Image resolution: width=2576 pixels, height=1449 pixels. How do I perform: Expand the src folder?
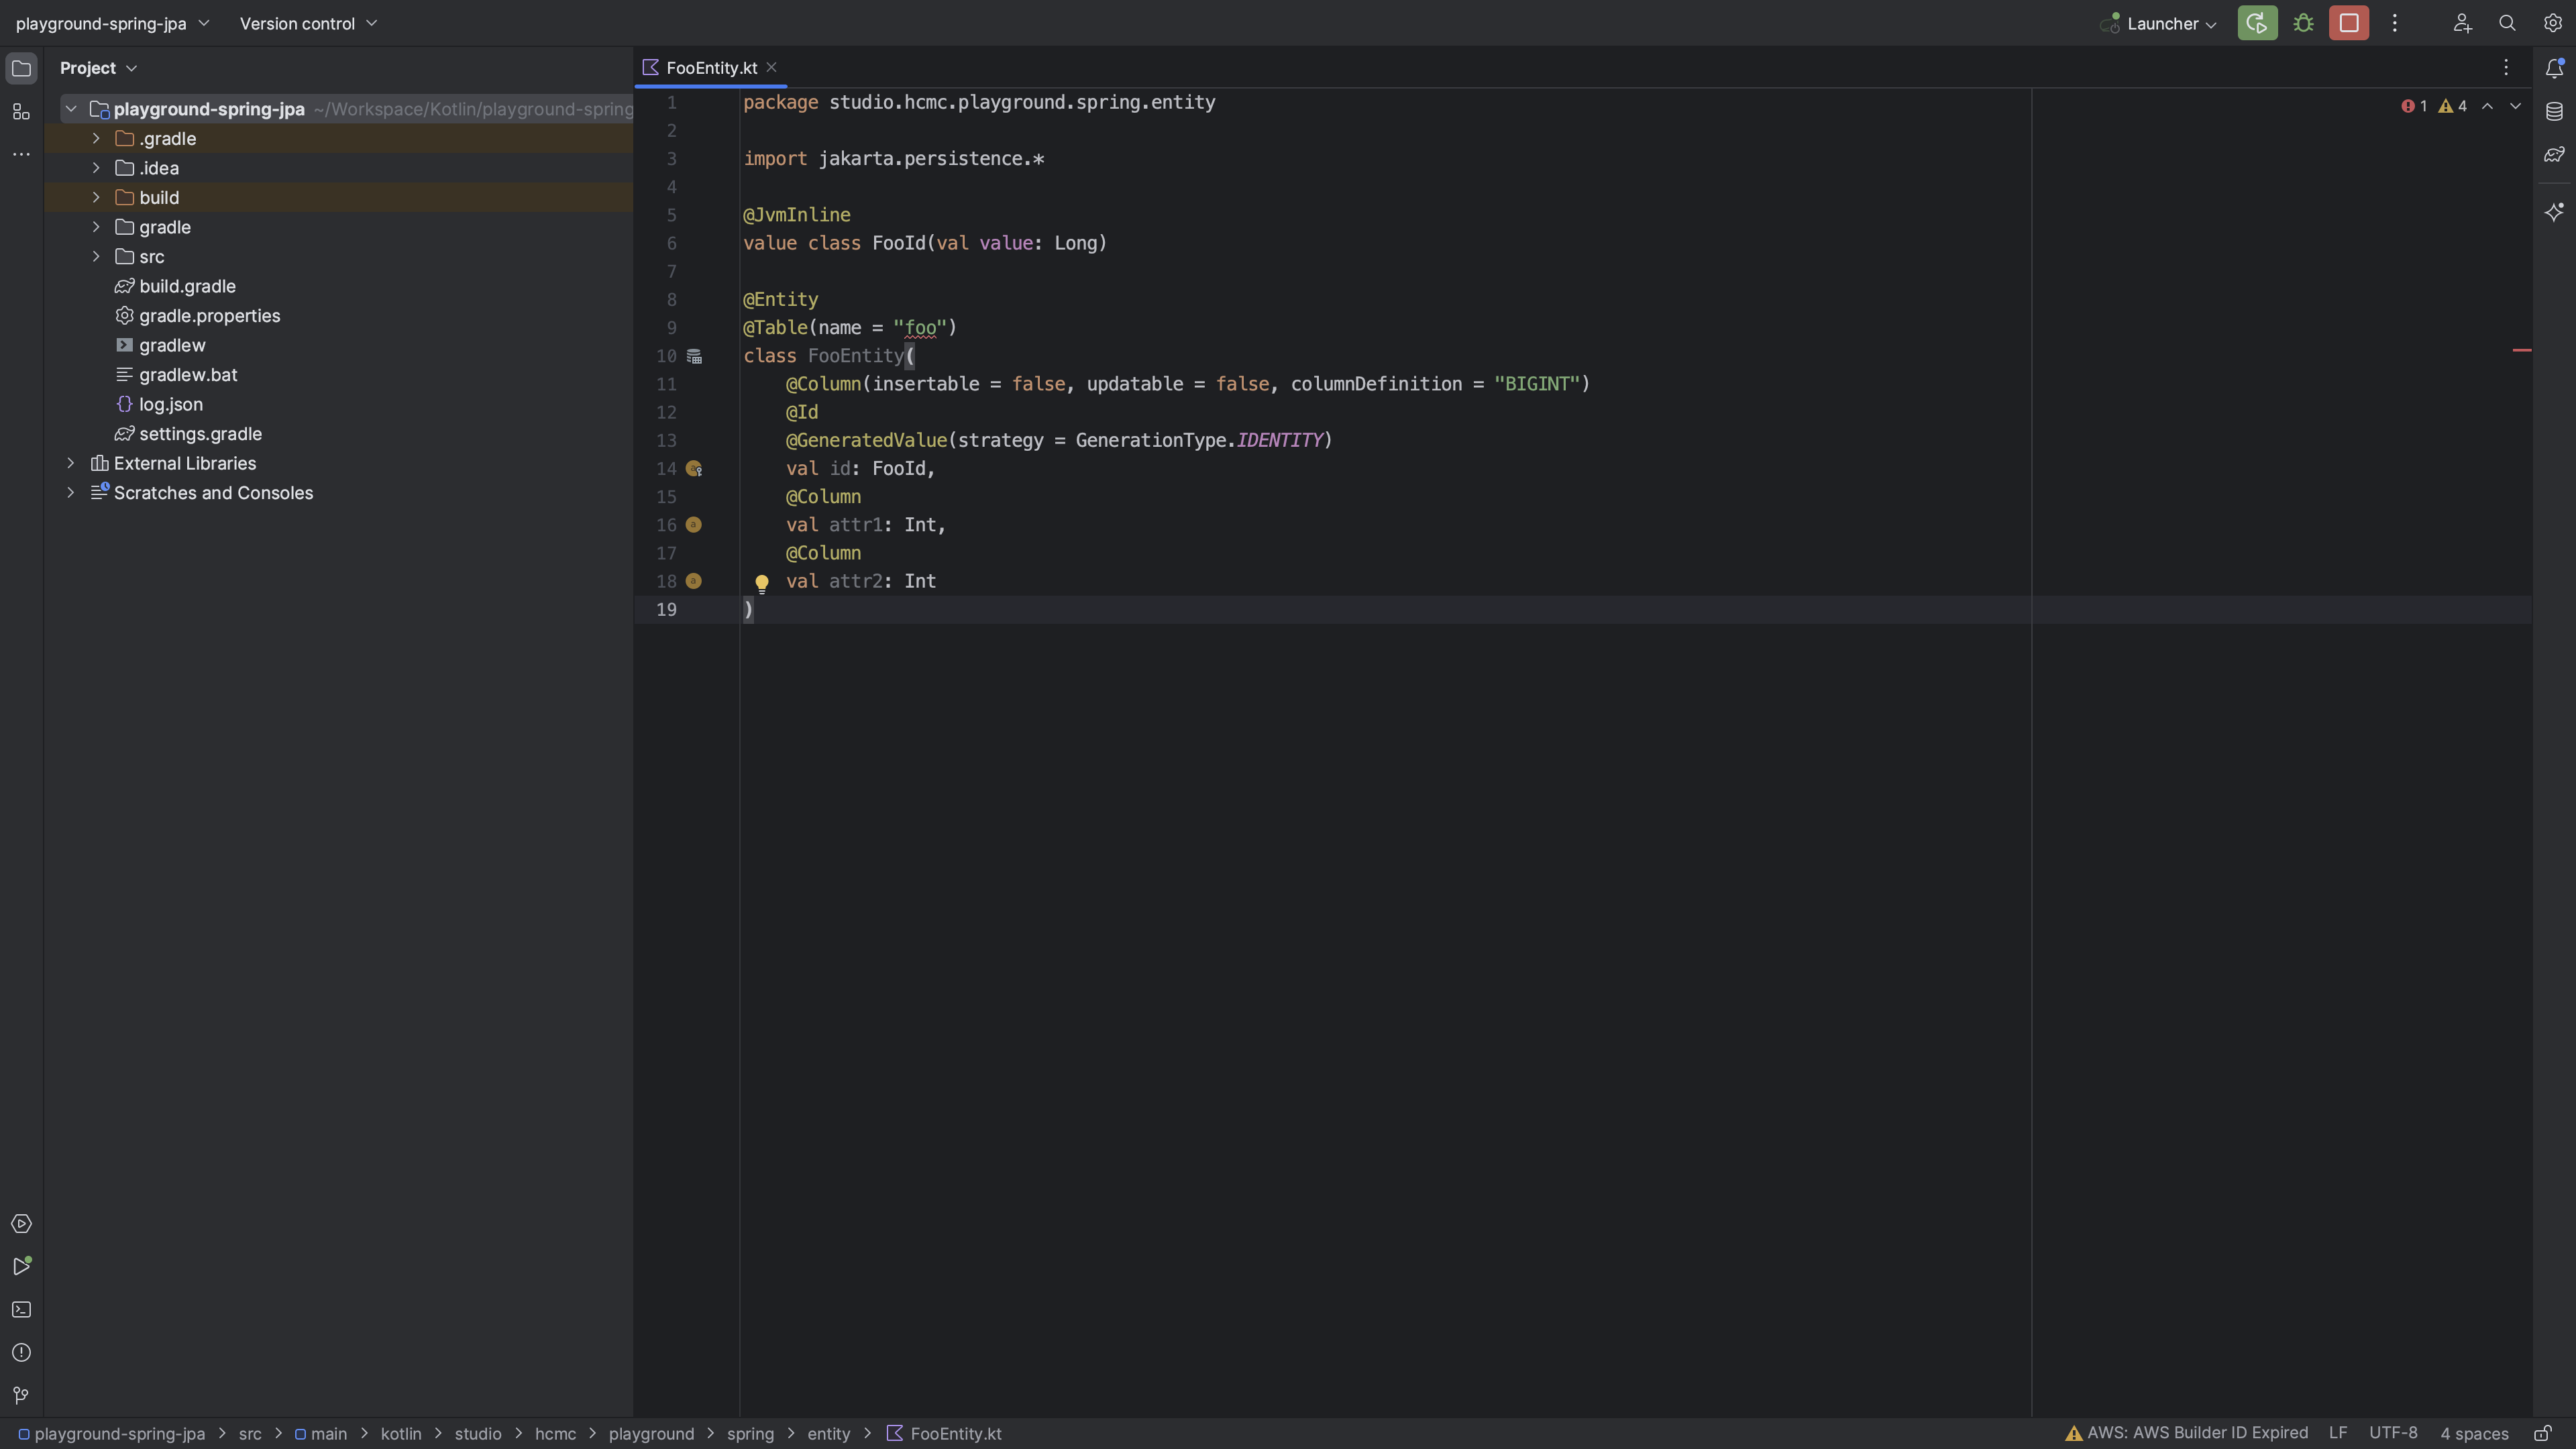[x=96, y=257]
